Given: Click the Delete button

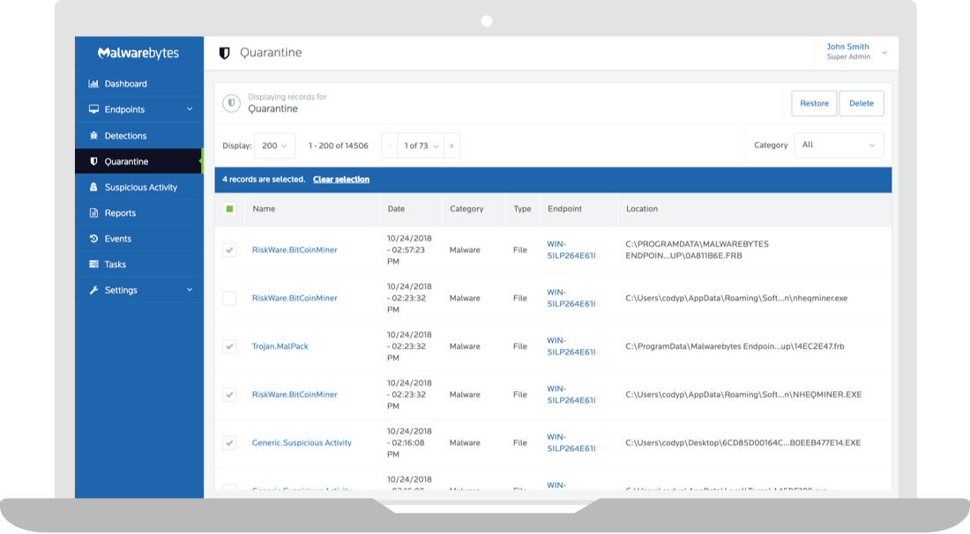Looking at the screenshot, I should click(862, 103).
